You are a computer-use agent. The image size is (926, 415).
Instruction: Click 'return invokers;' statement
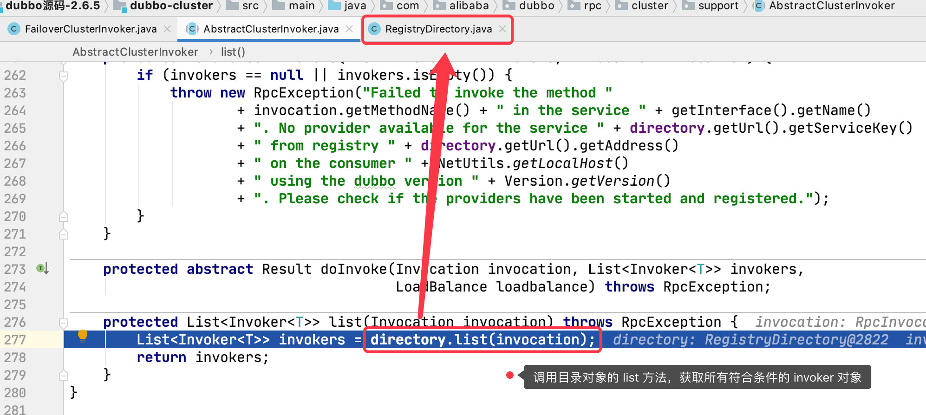tap(203, 357)
